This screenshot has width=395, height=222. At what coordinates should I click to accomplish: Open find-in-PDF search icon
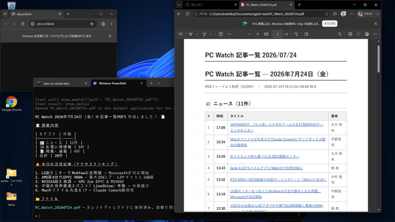point(340,34)
